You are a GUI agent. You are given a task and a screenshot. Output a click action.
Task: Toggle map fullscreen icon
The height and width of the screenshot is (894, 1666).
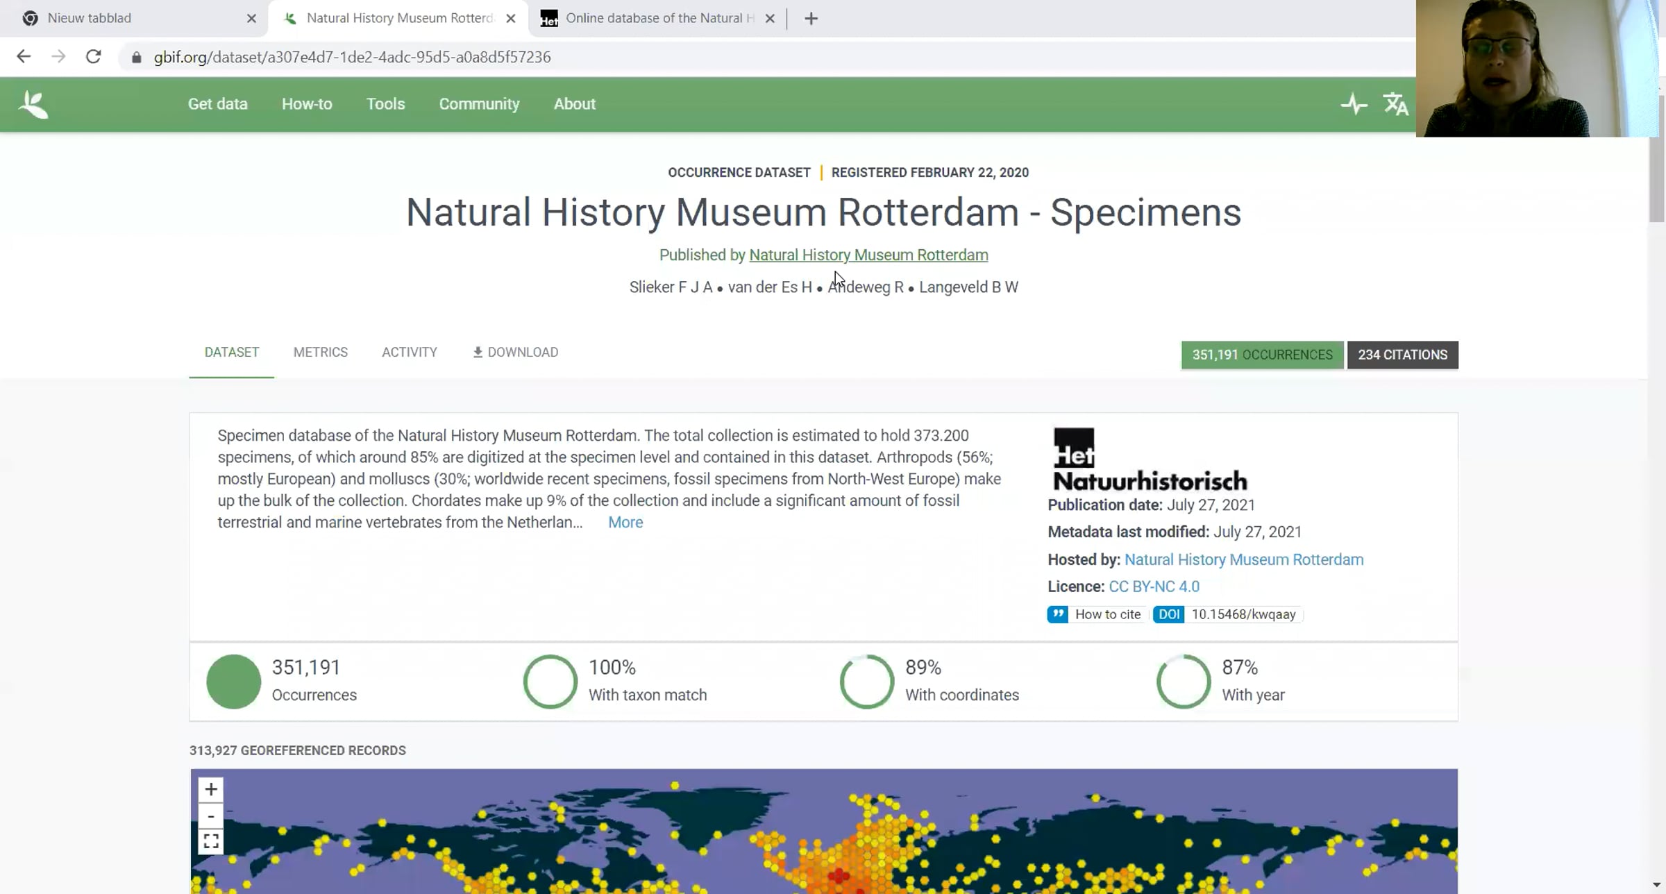click(211, 841)
